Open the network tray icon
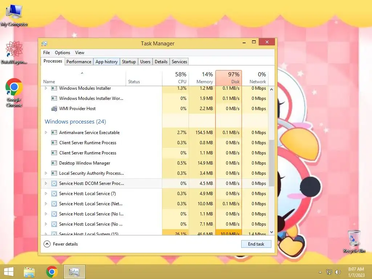The height and width of the screenshot is (279, 372). coord(329,272)
